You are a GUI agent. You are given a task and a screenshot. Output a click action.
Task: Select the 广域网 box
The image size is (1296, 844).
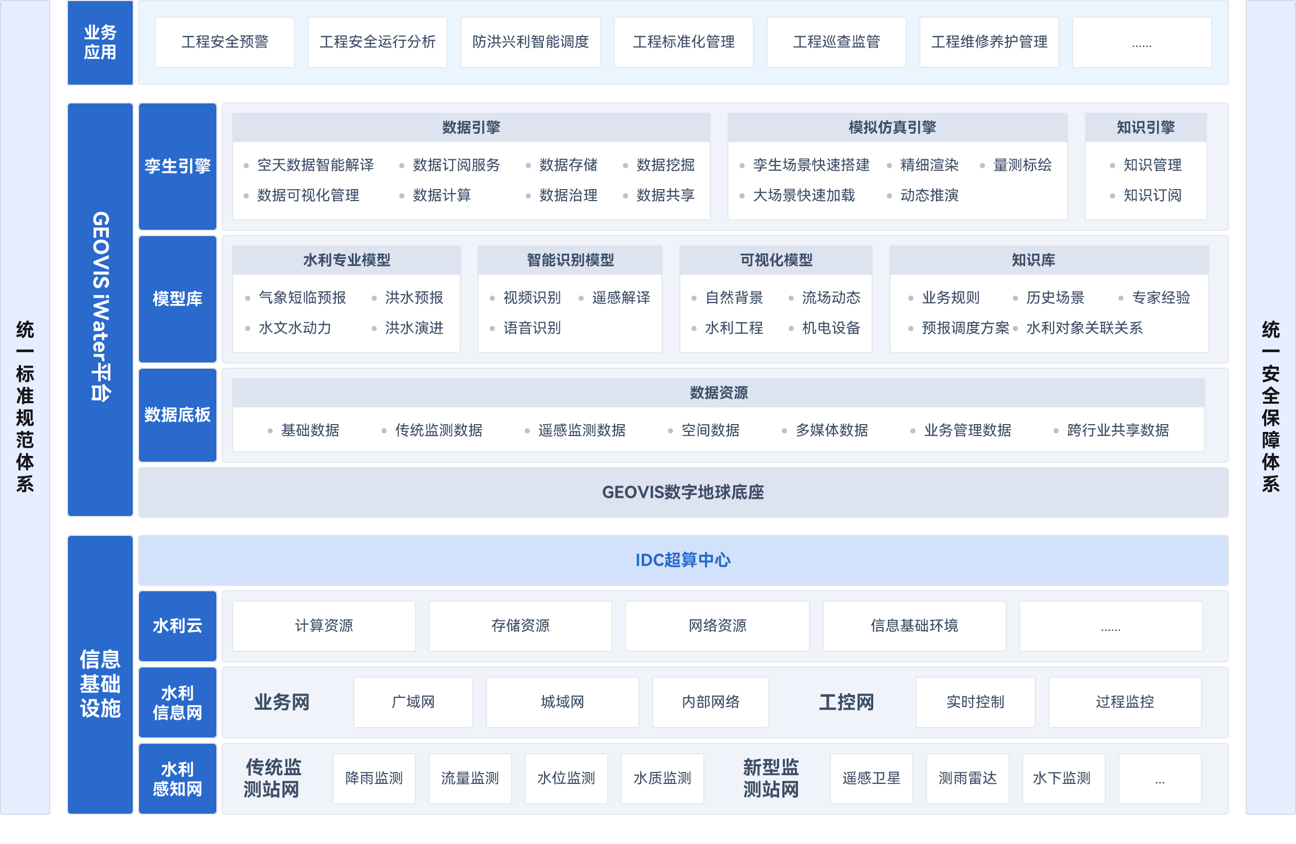click(413, 702)
